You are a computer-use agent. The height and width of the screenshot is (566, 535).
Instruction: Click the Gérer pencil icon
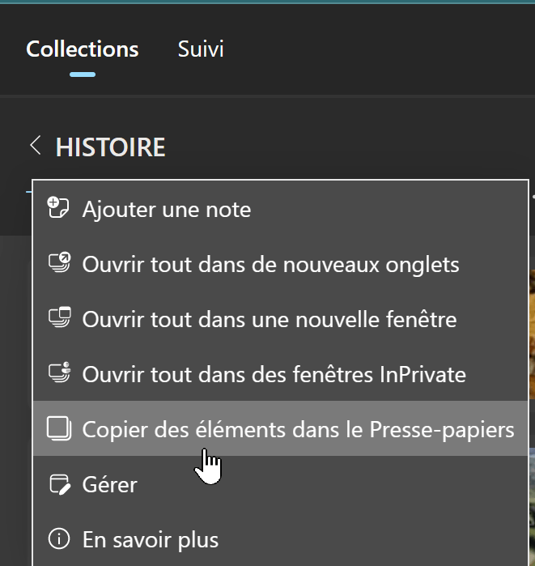(58, 484)
